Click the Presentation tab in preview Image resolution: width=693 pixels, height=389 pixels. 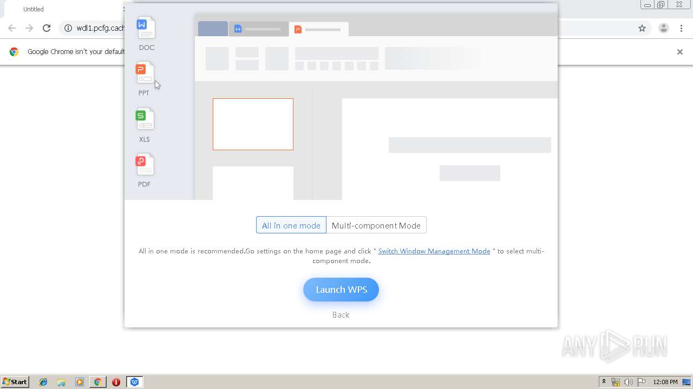click(319, 29)
